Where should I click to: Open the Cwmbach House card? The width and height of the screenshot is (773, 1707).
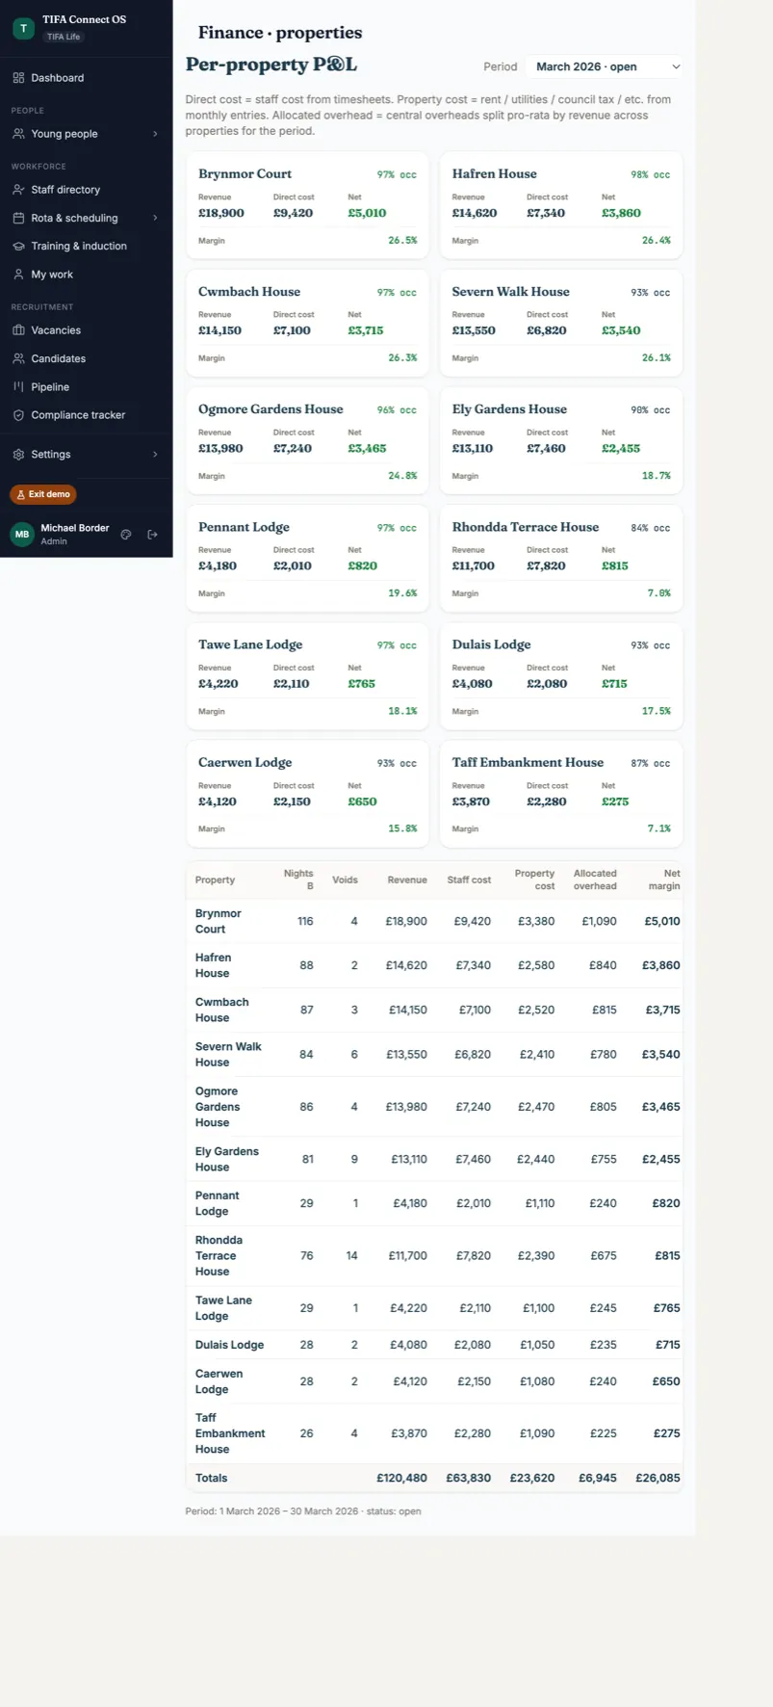307,323
